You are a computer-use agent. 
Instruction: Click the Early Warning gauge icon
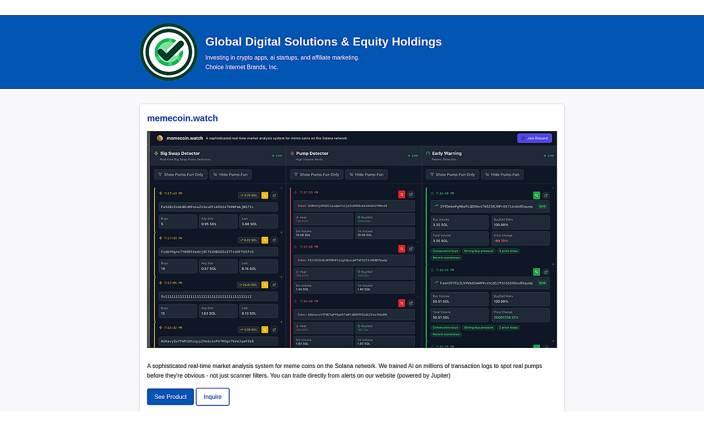tap(428, 153)
